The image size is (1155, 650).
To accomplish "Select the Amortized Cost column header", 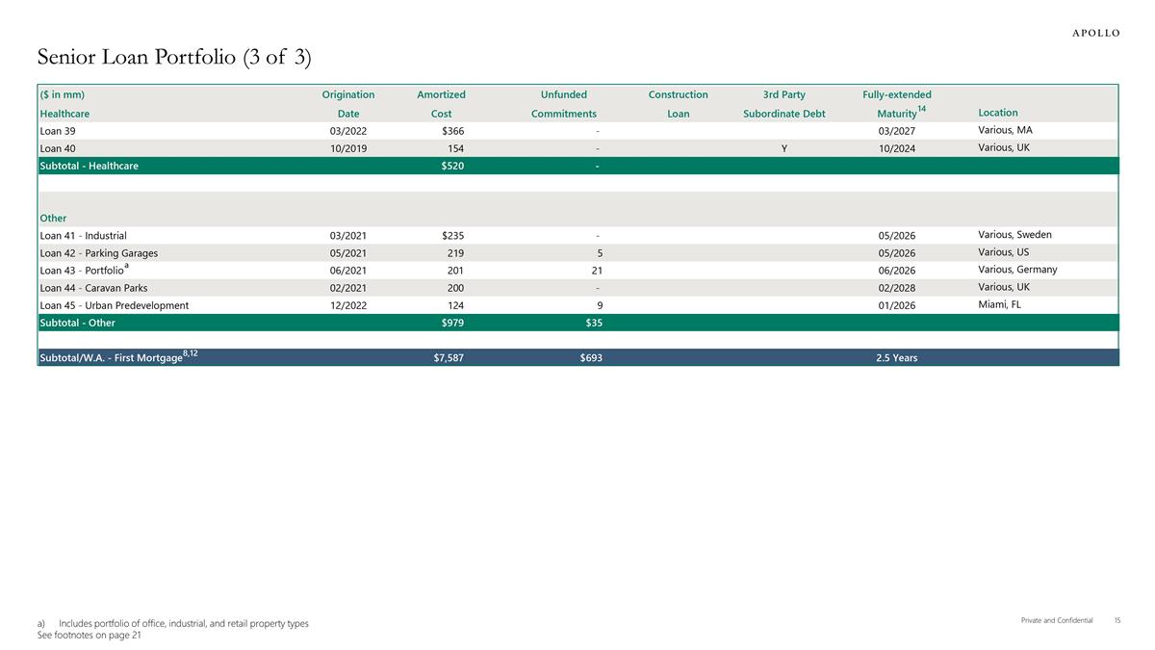I will (x=441, y=104).
